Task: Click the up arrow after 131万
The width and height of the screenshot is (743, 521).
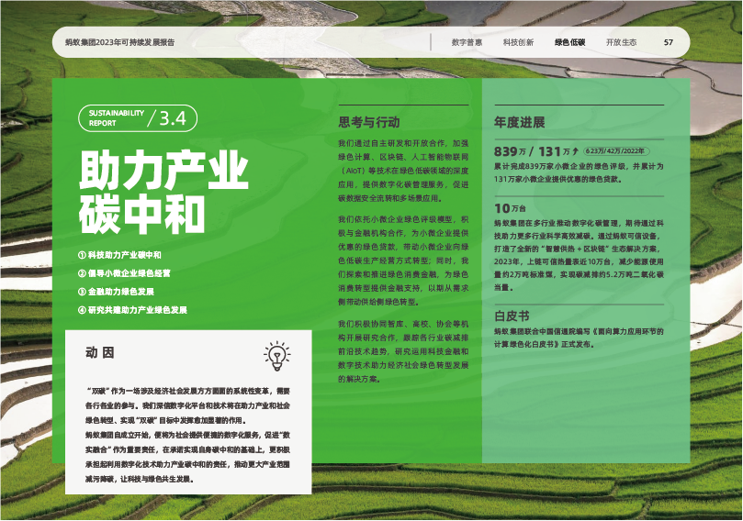Action: [575, 151]
